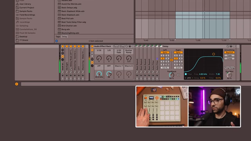Unfold the collapsed OTT device

[79, 78]
